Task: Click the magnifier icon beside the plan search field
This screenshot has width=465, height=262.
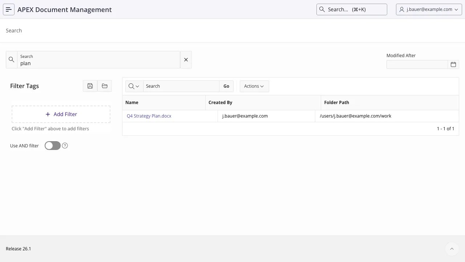Action: pos(12,60)
